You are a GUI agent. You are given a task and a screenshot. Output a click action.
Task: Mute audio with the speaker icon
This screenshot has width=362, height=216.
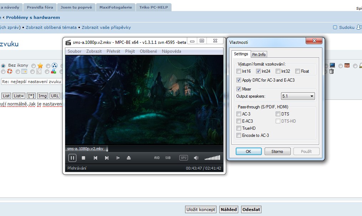(196, 158)
